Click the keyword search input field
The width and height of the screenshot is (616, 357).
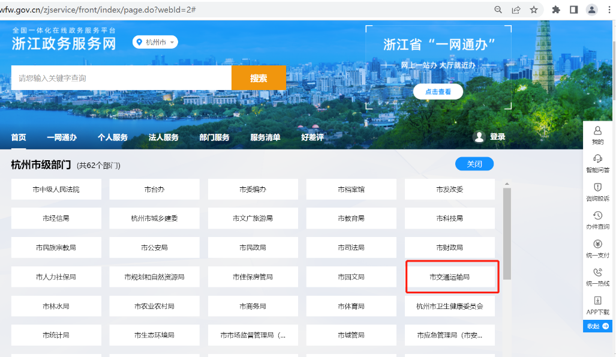pos(121,78)
